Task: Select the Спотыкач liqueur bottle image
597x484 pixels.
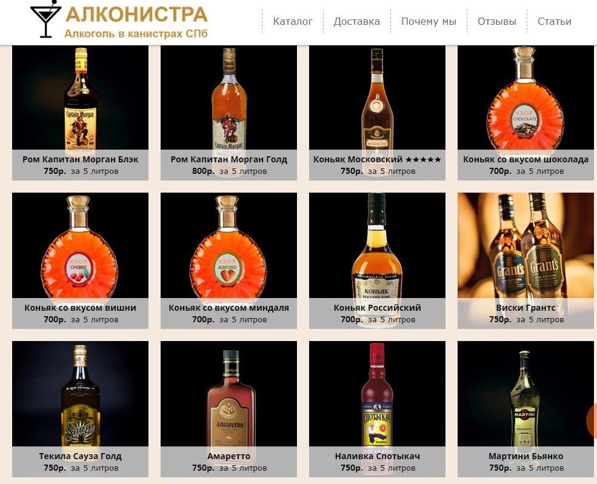Action: click(x=377, y=394)
